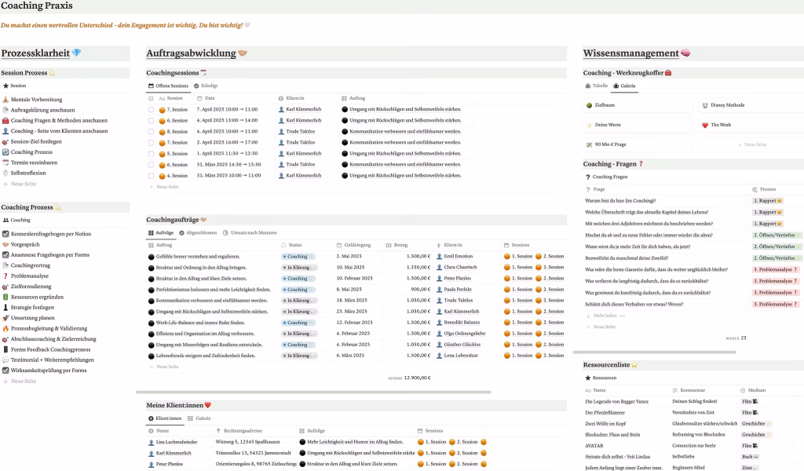Click person icon beside Emil Emotion
This screenshot has width=804, height=471.
(x=438, y=256)
